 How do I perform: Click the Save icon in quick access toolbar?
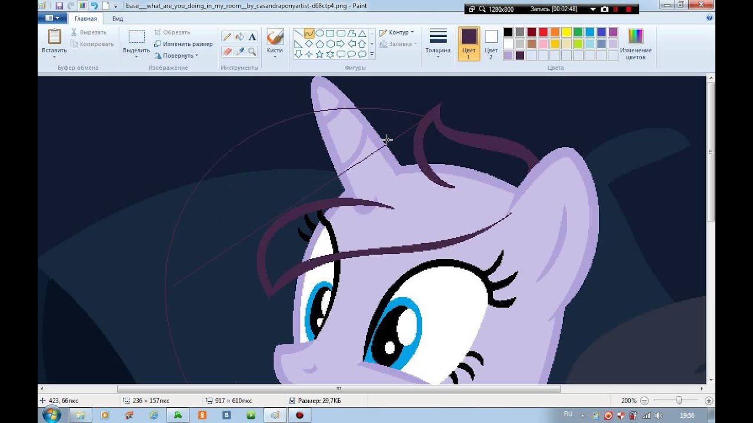tap(59, 6)
